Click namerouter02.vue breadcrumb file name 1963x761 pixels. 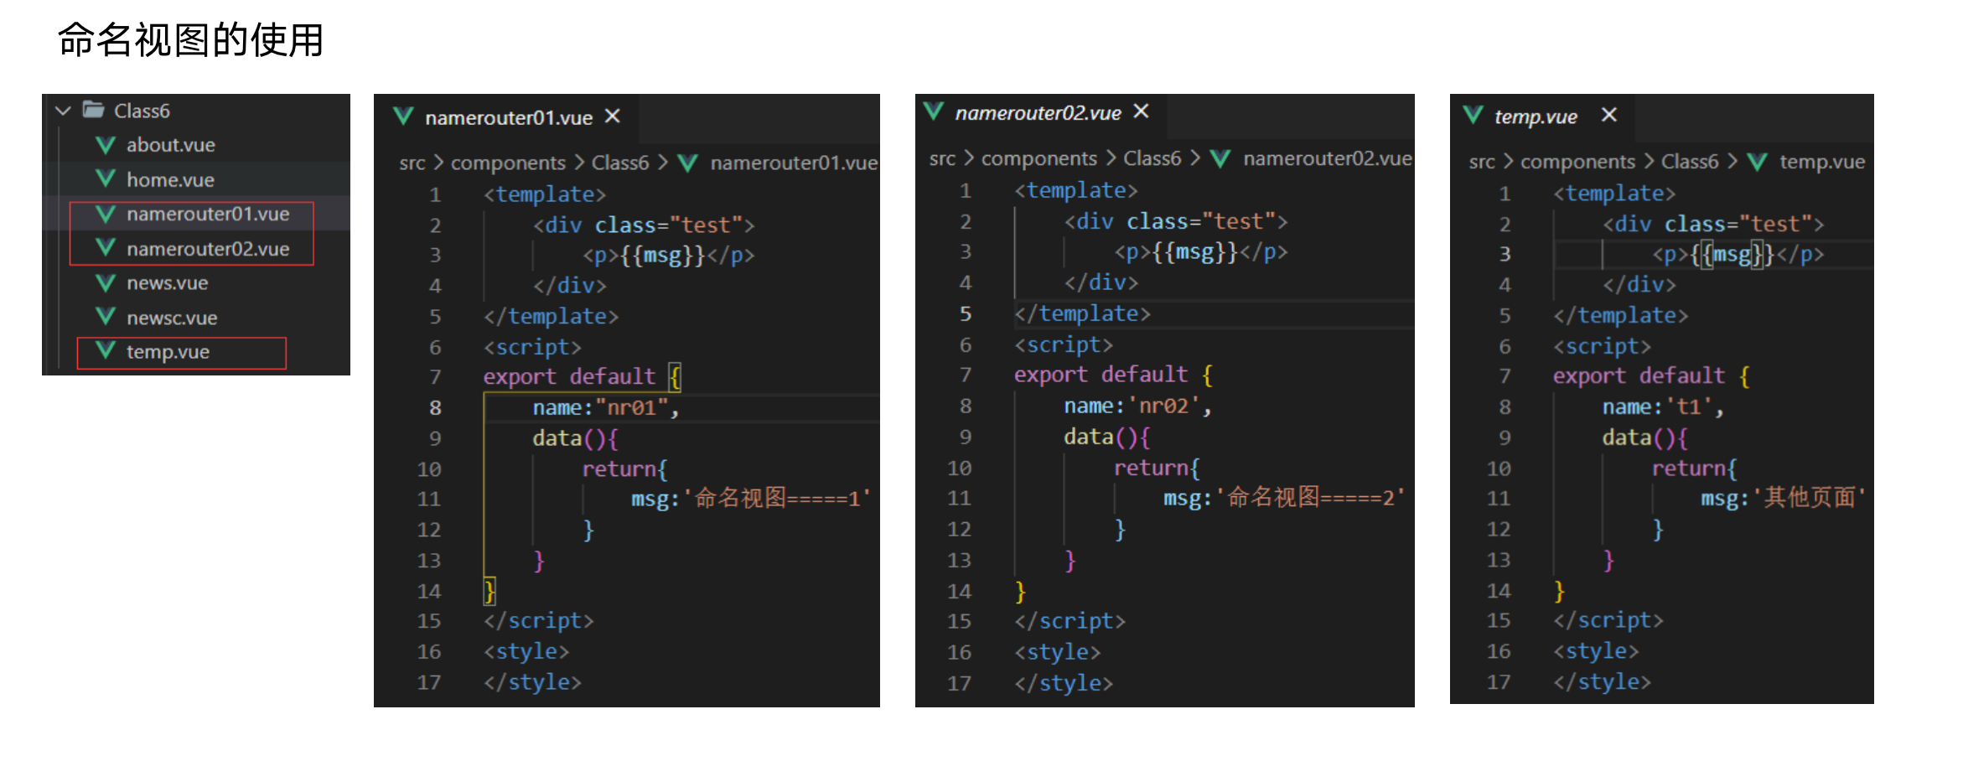coord(1327,159)
